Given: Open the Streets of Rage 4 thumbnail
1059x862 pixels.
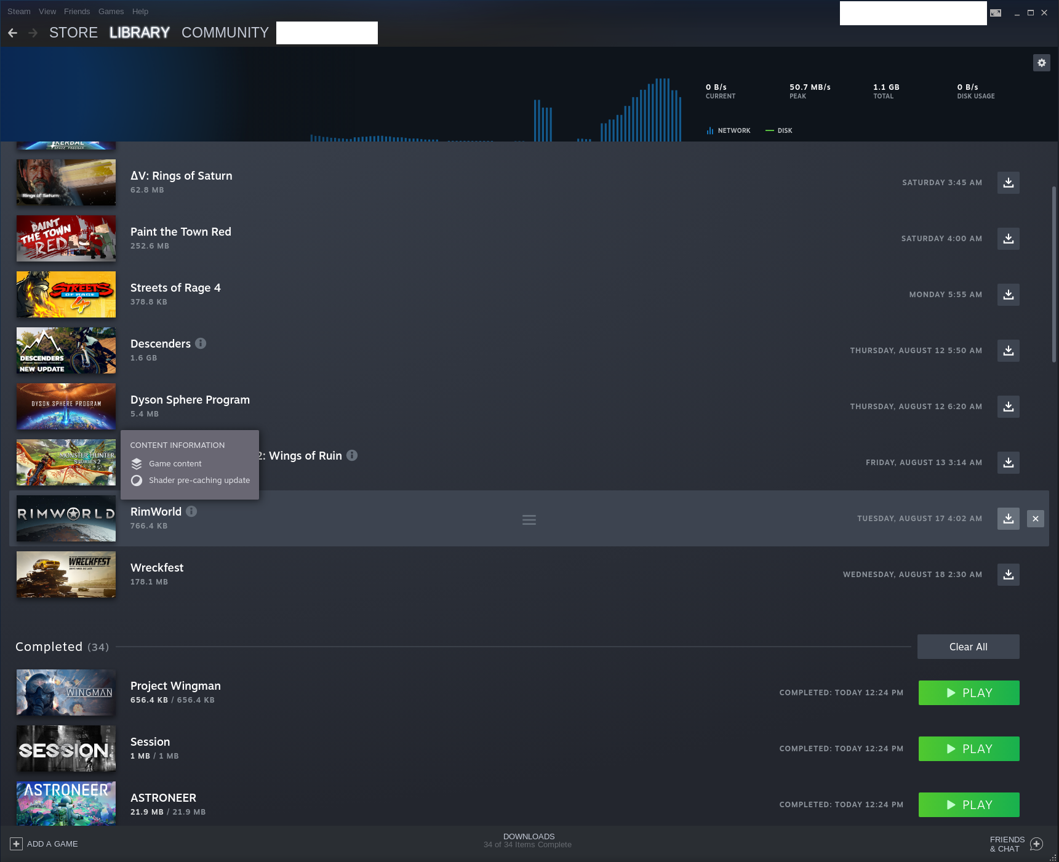Looking at the screenshot, I should coord(66,295).
